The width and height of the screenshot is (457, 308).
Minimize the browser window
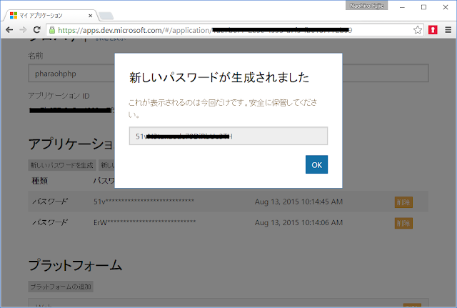coord(402,7)
